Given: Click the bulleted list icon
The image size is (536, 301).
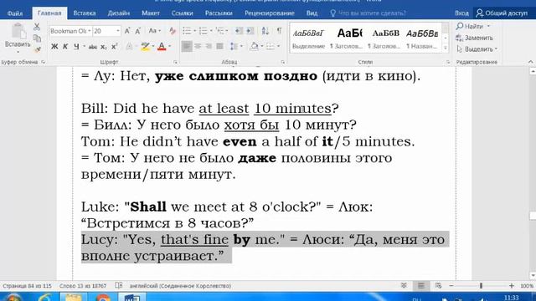Looking at the screenshot, I should point(187,31).
